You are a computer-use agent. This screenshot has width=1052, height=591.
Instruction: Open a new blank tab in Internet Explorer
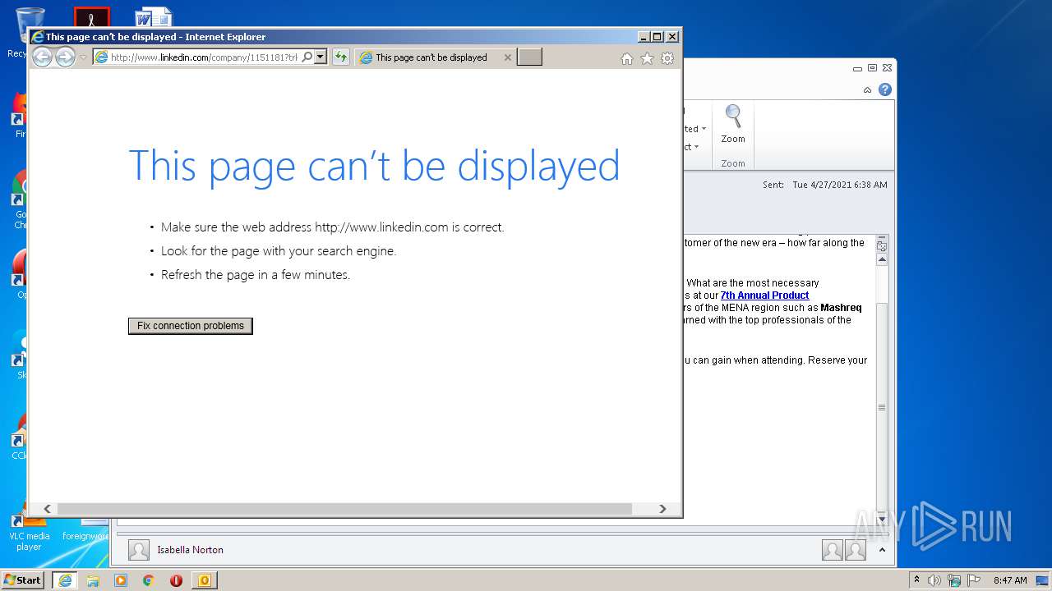tap(529, 57)
